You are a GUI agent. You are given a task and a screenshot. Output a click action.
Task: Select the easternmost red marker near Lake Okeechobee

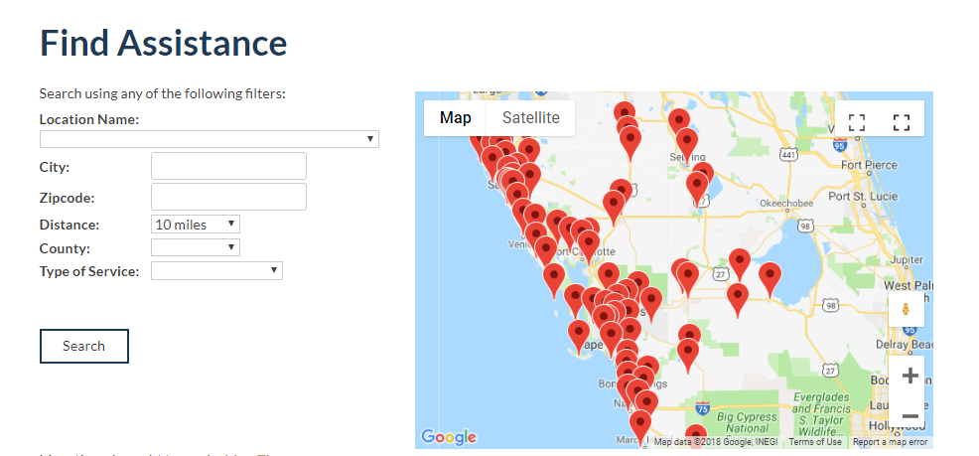[769, 277]
